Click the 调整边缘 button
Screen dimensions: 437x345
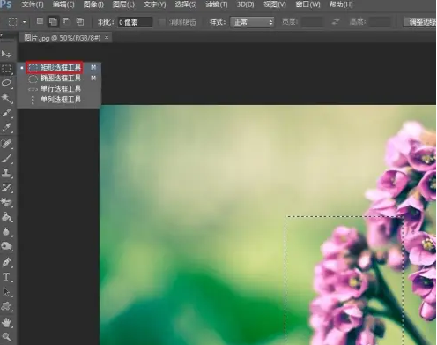[x=420, y=22]
